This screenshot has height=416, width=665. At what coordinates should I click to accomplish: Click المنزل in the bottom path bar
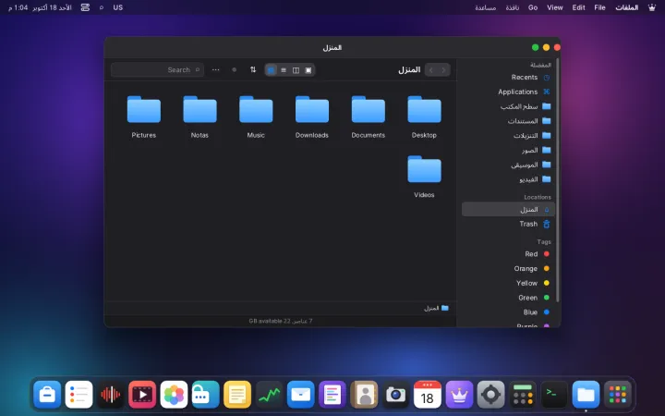(x=436, y=308)
